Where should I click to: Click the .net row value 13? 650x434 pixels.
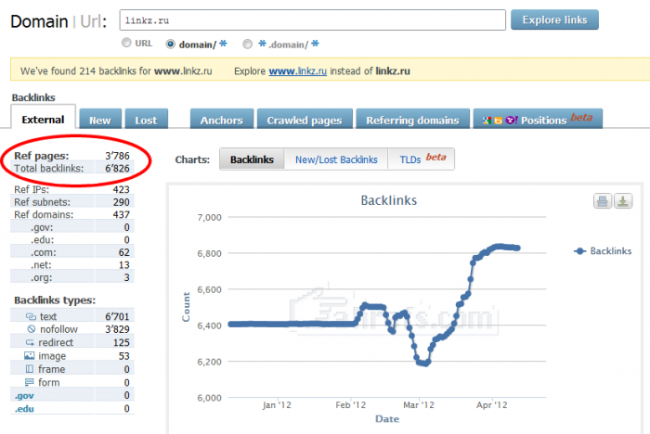[123, 264]
